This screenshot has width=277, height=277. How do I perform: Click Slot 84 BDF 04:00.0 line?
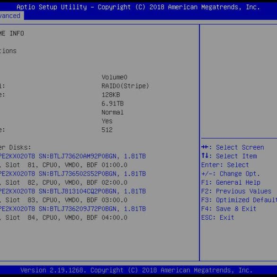[63, 217]
